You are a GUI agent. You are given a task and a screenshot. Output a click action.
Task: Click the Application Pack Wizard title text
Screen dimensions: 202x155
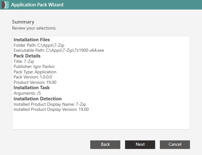pos(37,5)
